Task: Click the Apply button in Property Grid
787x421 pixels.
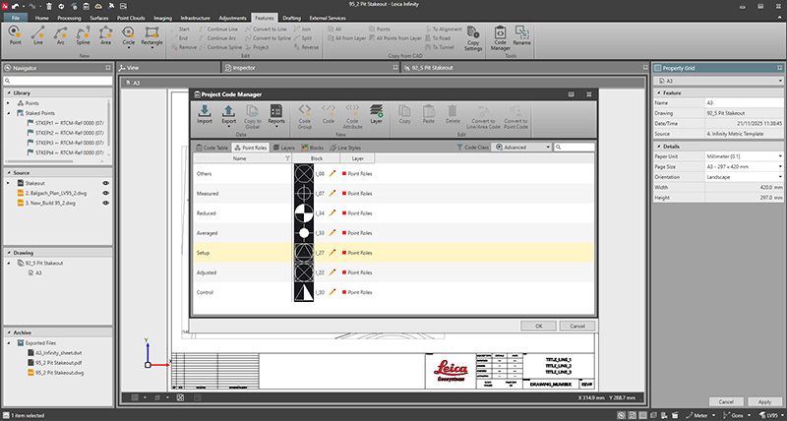Action: coord(762,402)
